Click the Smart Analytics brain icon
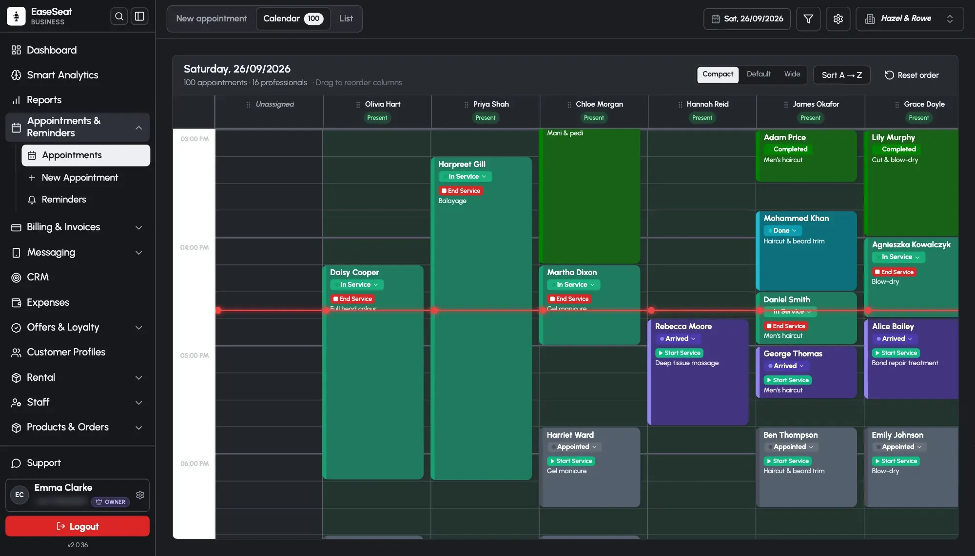The image size is (975, 556). pyautogui.click(x=16, y=75)
